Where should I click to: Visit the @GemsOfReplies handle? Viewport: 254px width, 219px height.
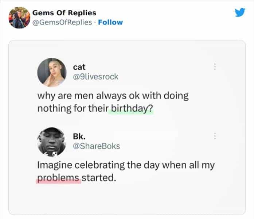tap(62, 22)
